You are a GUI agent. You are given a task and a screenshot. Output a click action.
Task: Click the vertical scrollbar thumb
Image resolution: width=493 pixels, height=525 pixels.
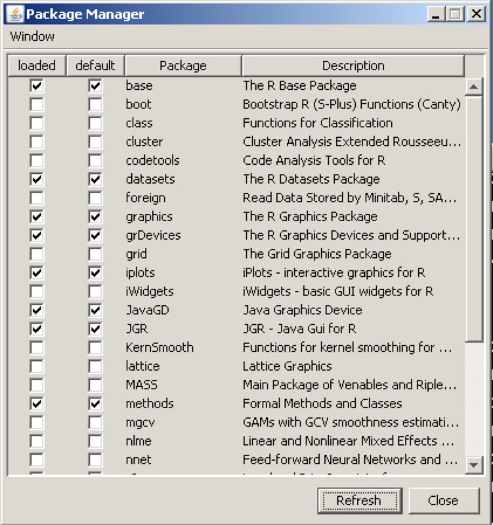[x=473, y=219]
